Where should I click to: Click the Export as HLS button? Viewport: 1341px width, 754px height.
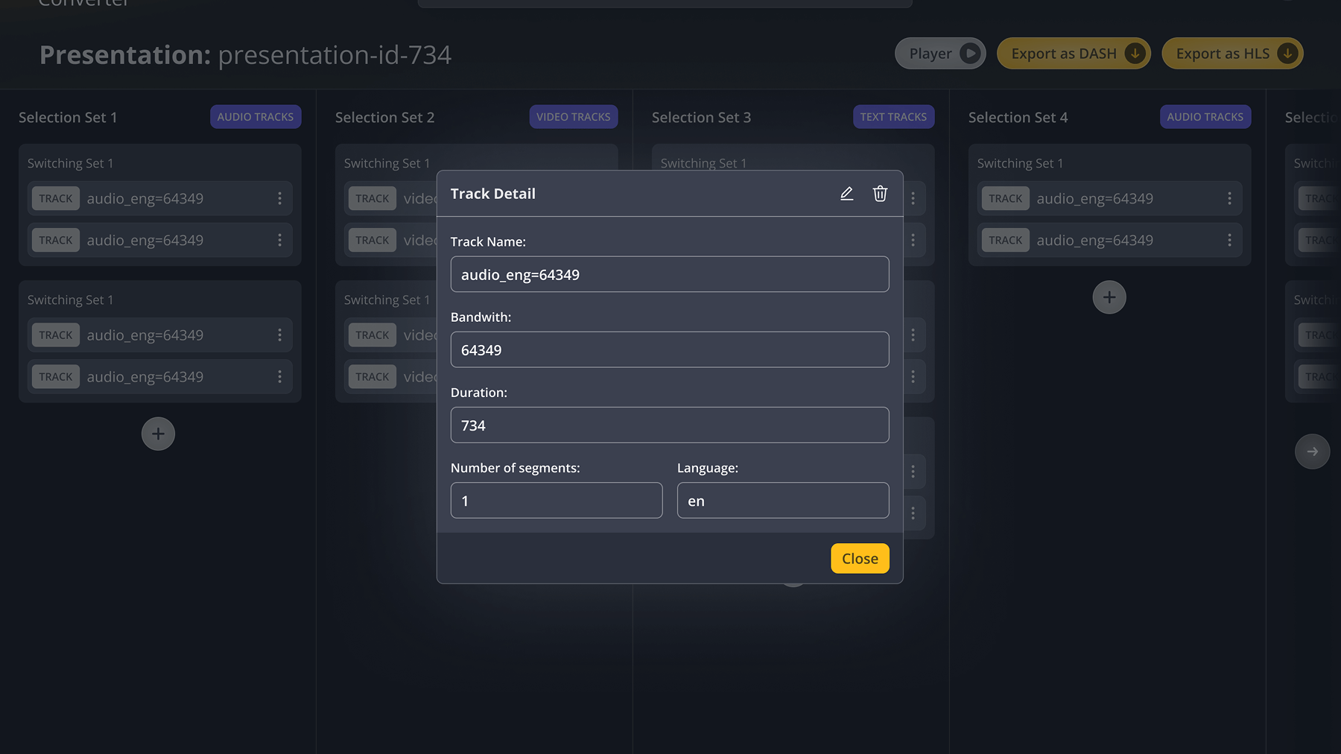[1232, 53]
